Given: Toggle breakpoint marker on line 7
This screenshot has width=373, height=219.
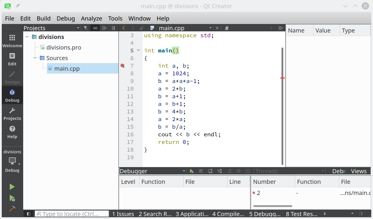Looking at the screenshot, I should coord(122,66).
